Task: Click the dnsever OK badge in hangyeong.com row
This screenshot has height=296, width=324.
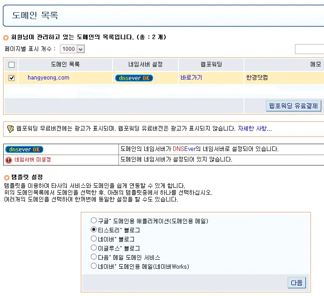Action: (134, 78)
